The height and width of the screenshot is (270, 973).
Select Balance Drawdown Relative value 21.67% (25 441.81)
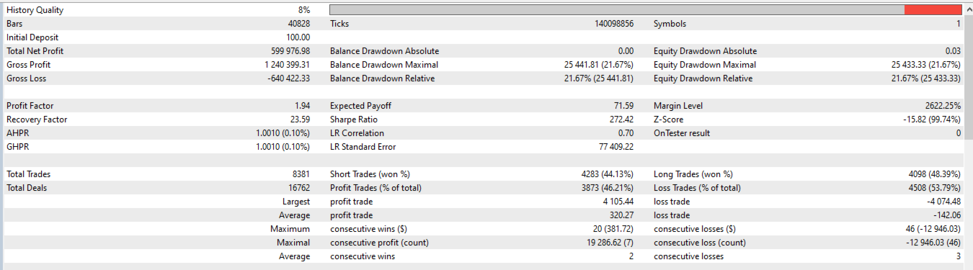tap(599, 78)
